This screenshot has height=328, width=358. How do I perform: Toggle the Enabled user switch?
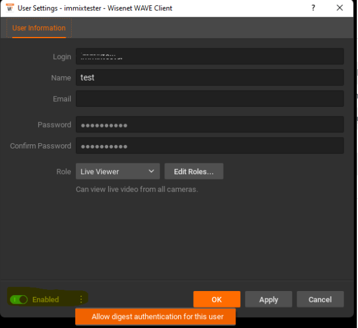point(19,299)
